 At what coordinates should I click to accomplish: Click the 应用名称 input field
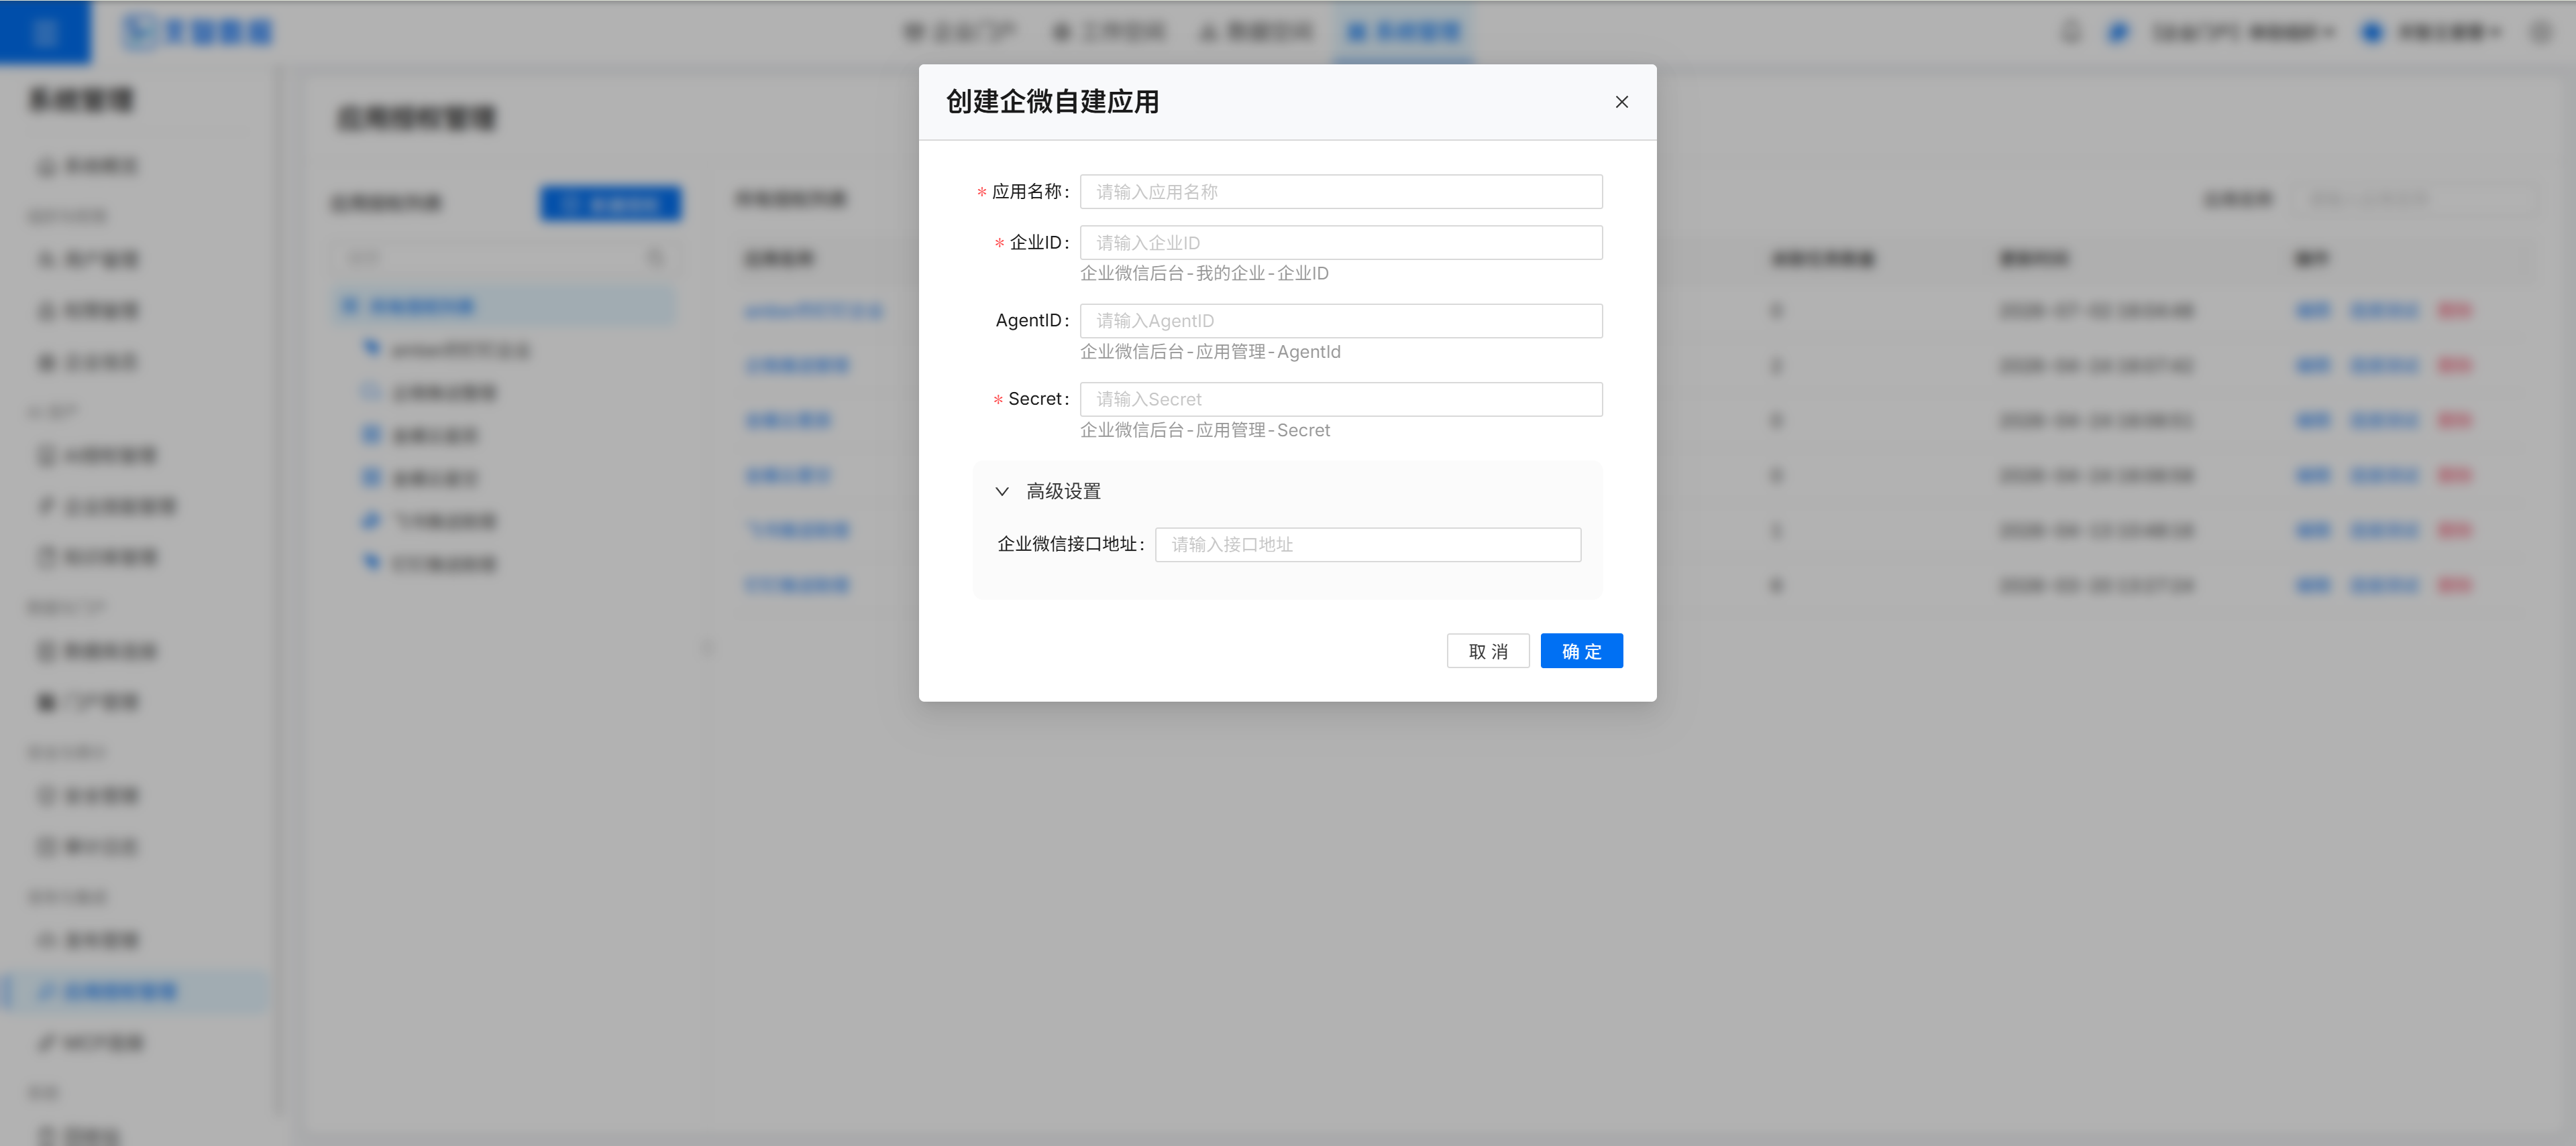point(1340,192)
